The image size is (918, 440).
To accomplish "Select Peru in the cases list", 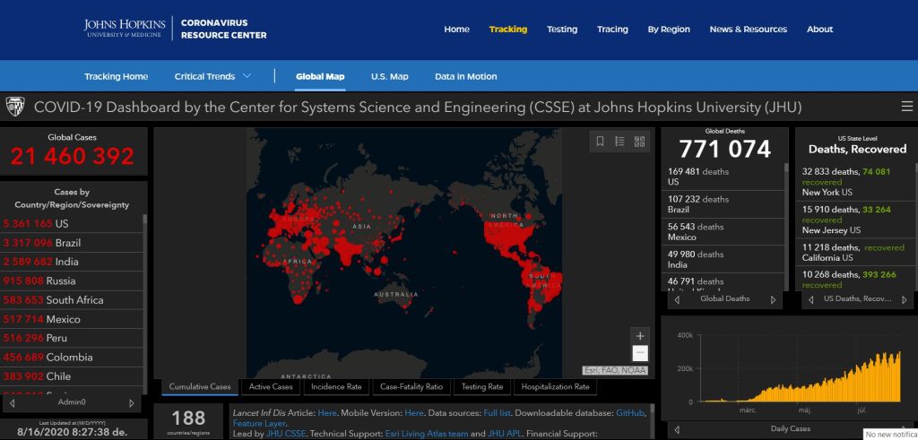I will pos(72,338).
